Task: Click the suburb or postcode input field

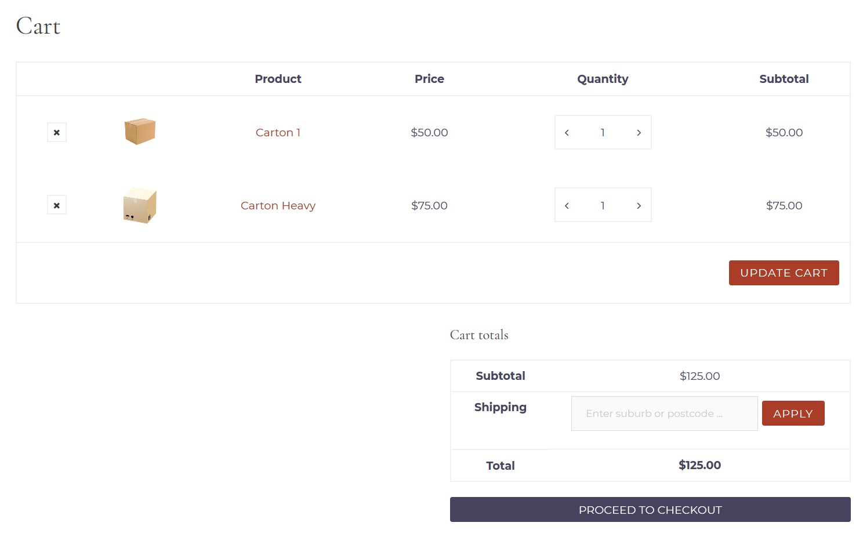Action: (664, 413)
